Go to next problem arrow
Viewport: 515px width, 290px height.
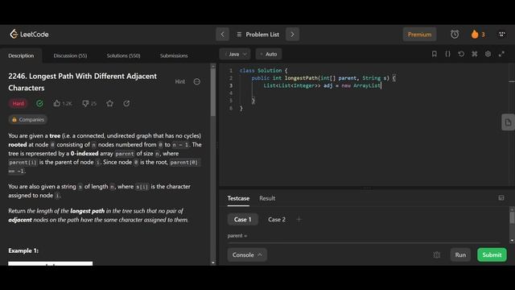[x=292, y=34]
